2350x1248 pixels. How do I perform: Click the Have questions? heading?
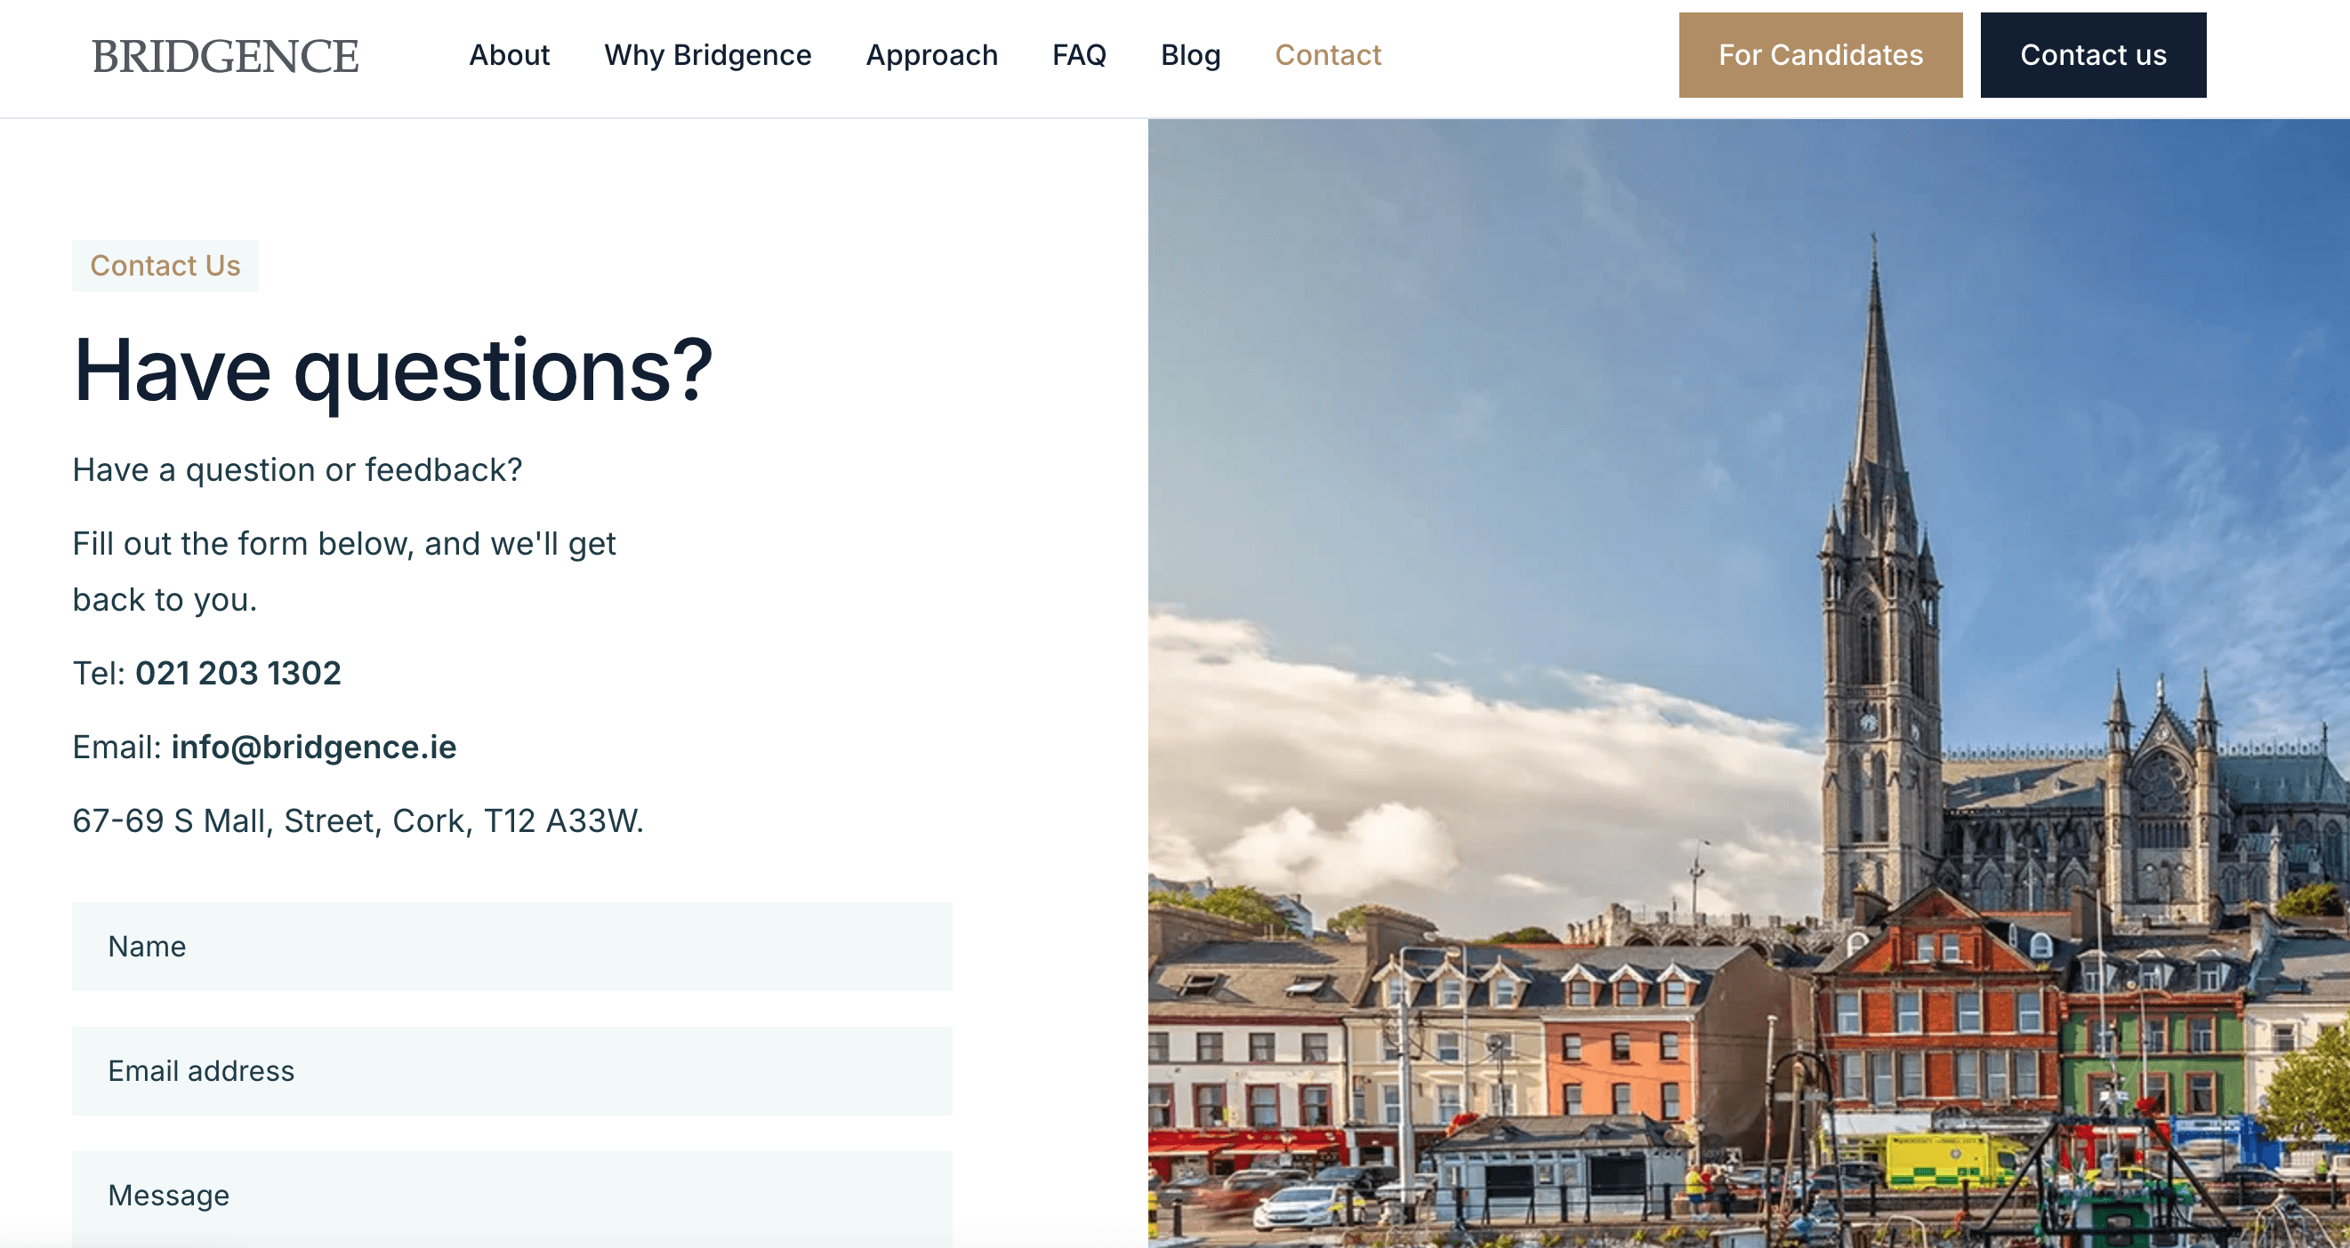pyautogui.click(x=392, y=370)
